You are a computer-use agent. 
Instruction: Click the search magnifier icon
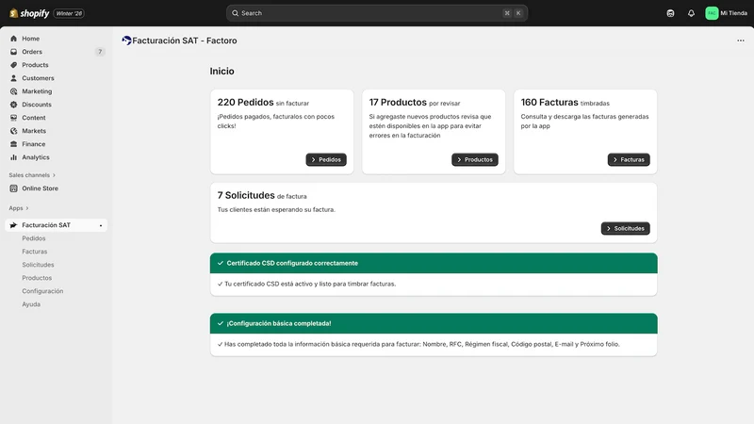click(x=235, y=13)
